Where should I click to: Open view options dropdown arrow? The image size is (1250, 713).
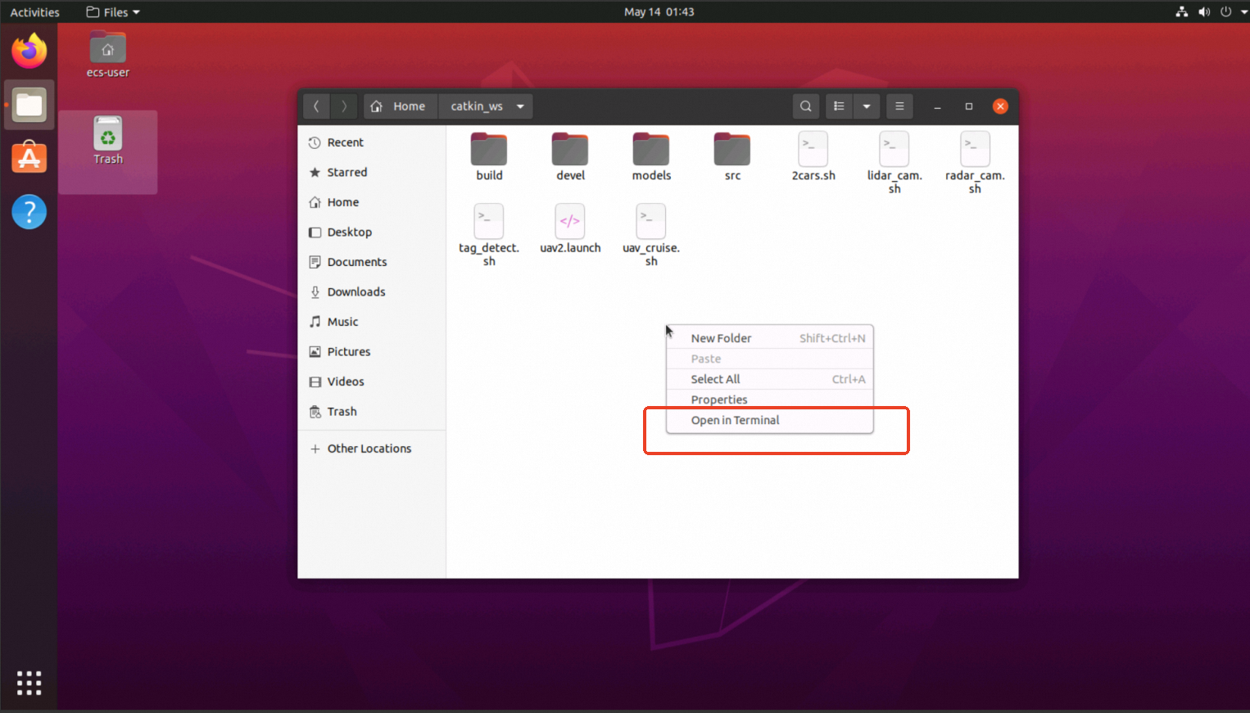(866, 106)
